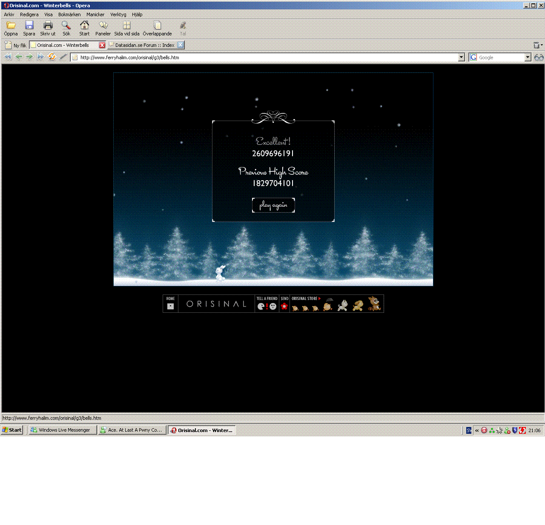
Task: Click the Skriv ut printer icon
Action: 48,25
